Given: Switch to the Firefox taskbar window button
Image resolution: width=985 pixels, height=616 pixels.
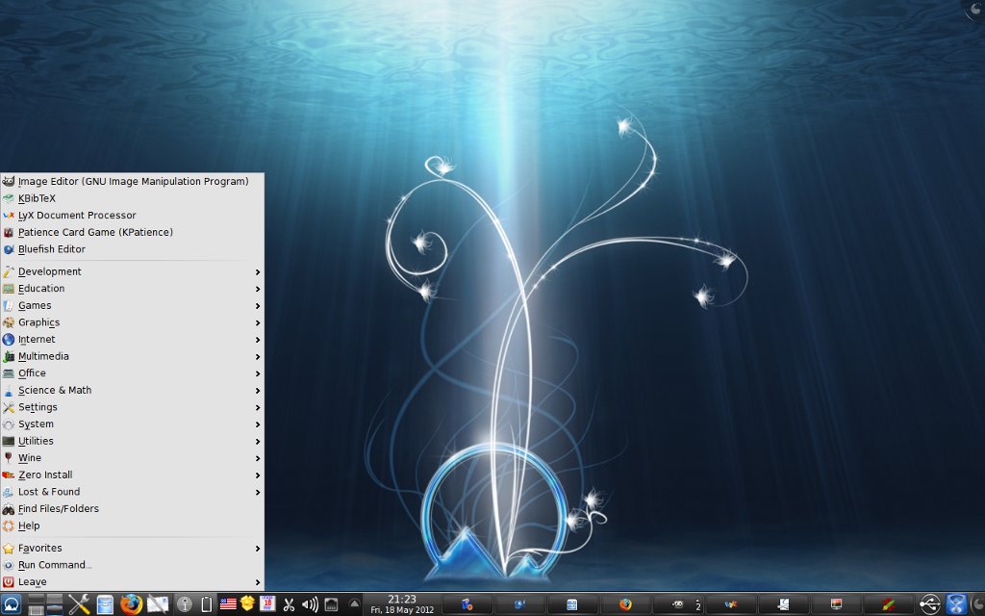Looking at the screenshot, I should pos(625,604).
